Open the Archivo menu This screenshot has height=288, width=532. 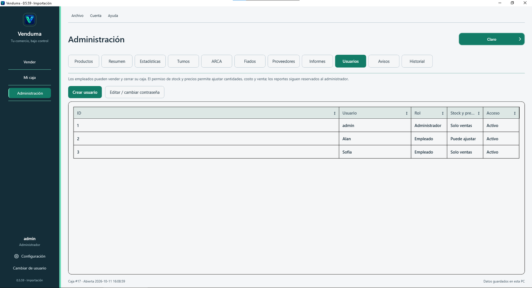point(77,16)
